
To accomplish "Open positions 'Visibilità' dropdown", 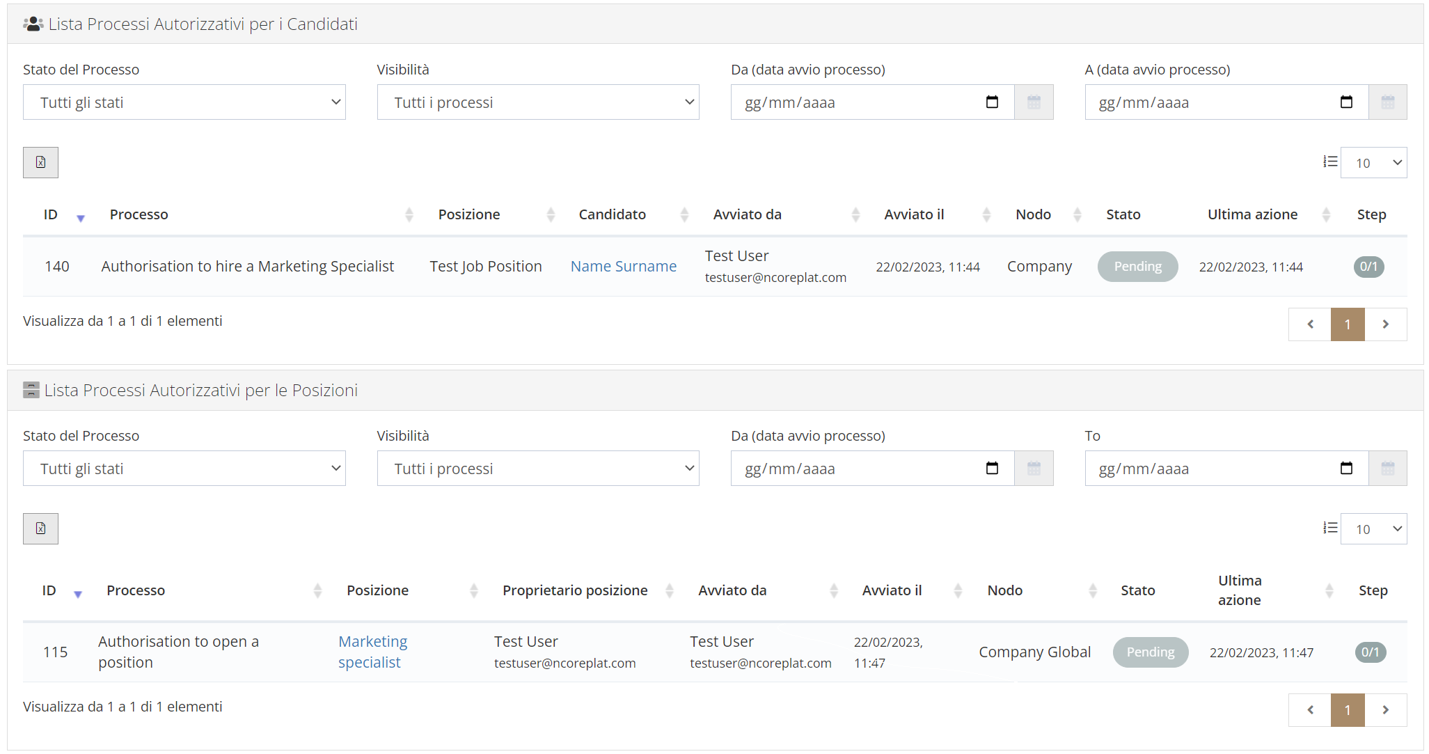I will click(x=538, y=469).
